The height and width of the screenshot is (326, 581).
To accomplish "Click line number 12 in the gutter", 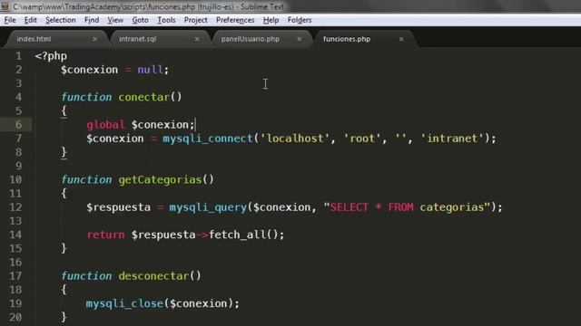I will click(x=15, y=207).
